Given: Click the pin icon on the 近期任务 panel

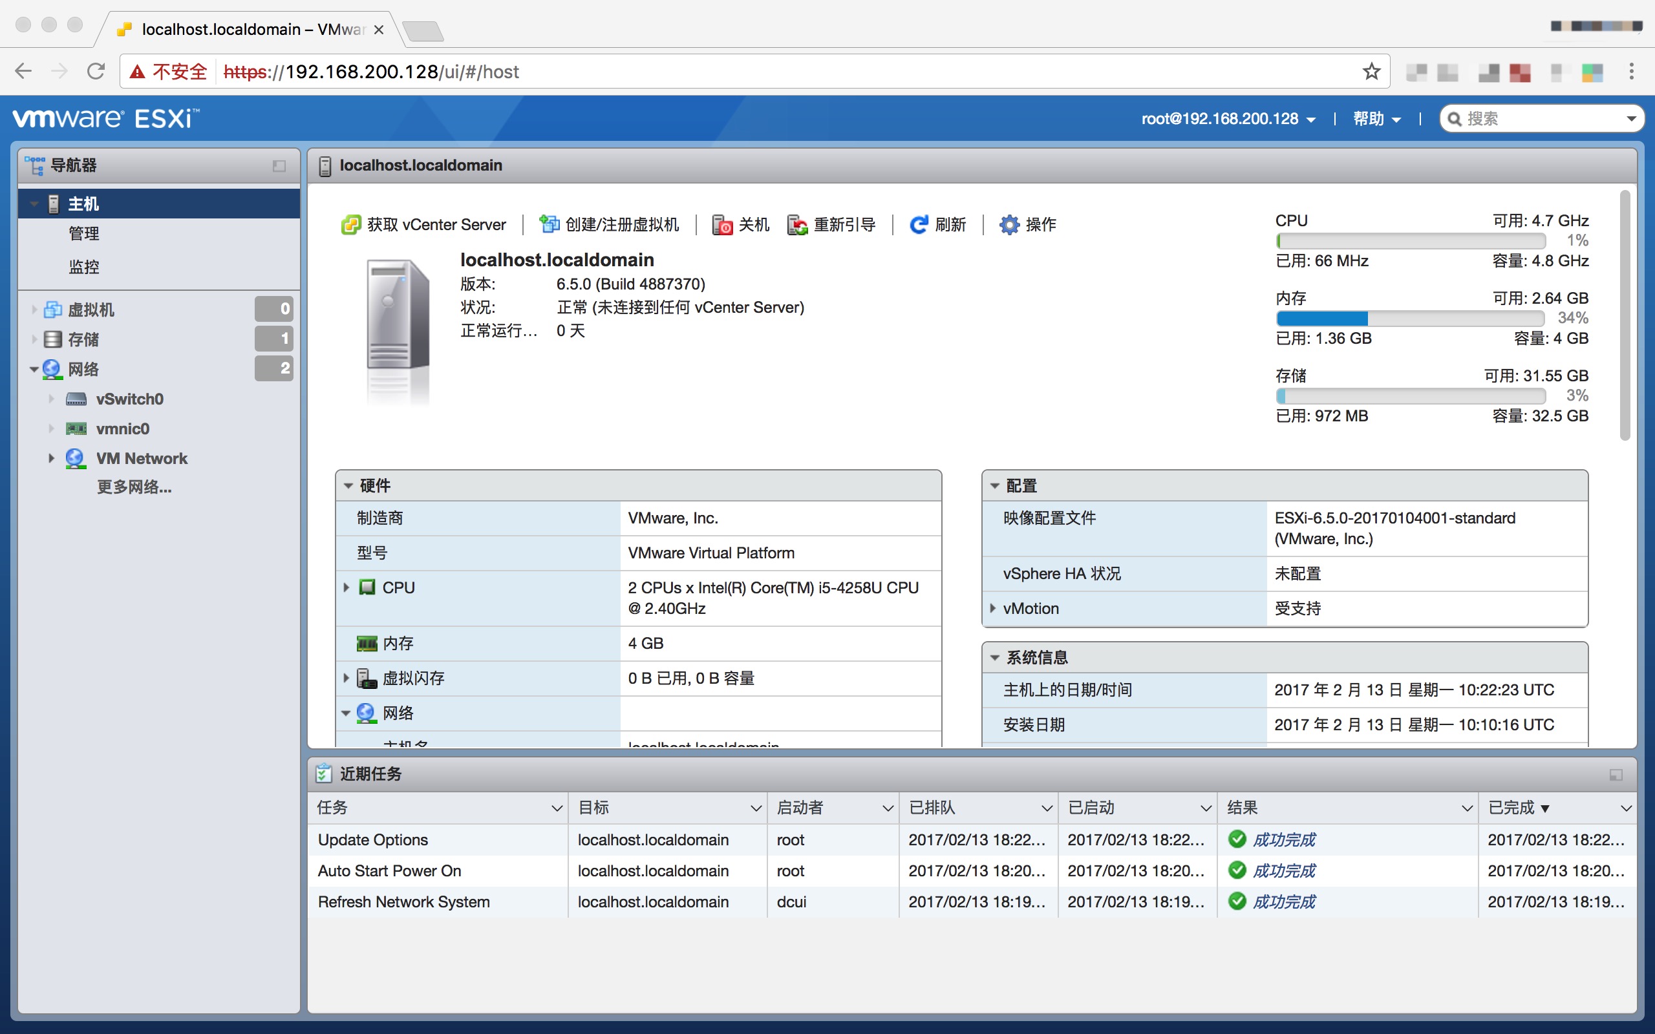Looking at the screenshot, I should 1617,775.
